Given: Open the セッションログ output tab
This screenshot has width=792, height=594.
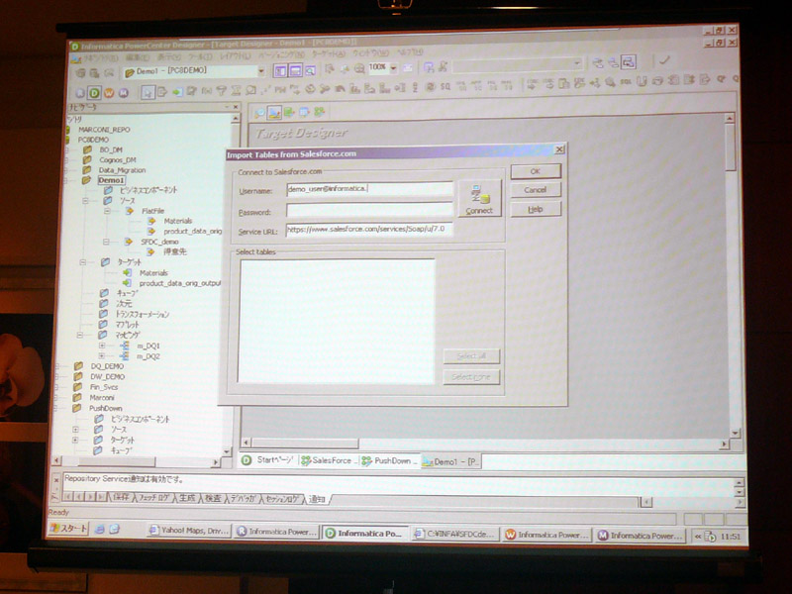Looking at the screenshot, I should pyautogui.click(x=282, y=499).
